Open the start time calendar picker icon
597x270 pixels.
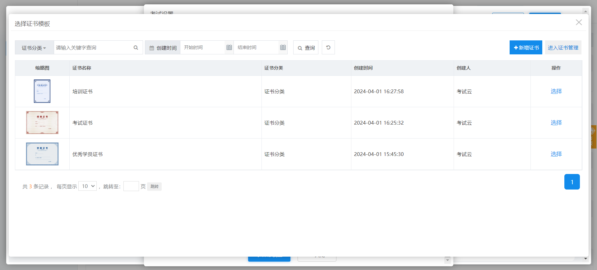(229, 48)
